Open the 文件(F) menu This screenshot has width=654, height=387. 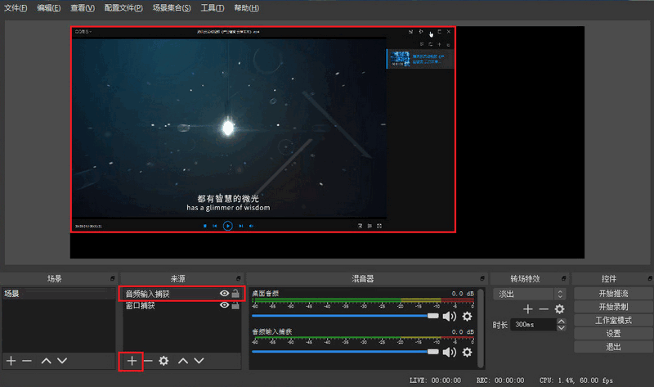click(16, 8)
